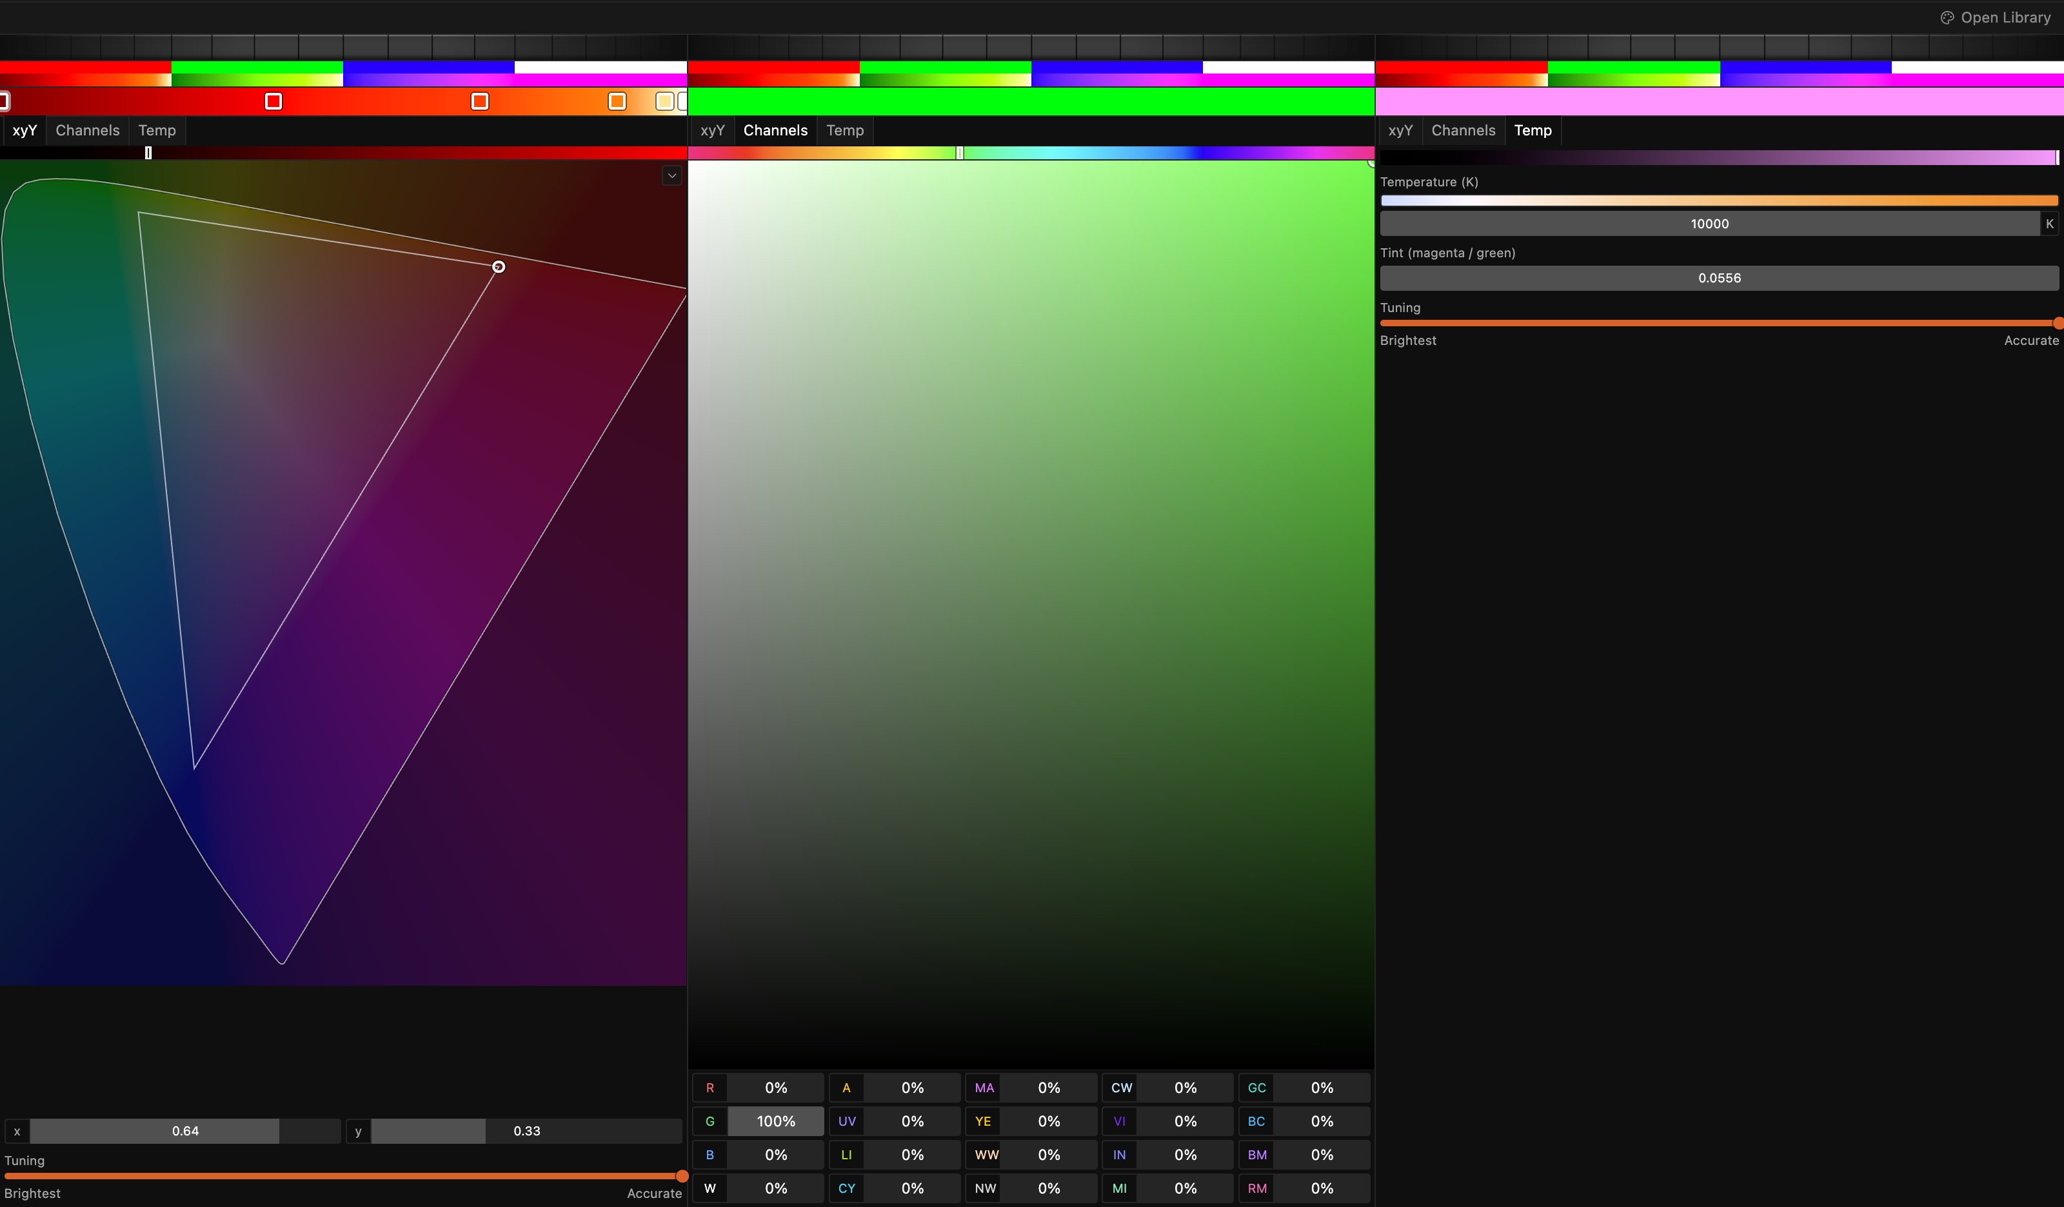2064x1207 pixels.
Task: Click the R channel percentage field
Action: pos(776,1088)
